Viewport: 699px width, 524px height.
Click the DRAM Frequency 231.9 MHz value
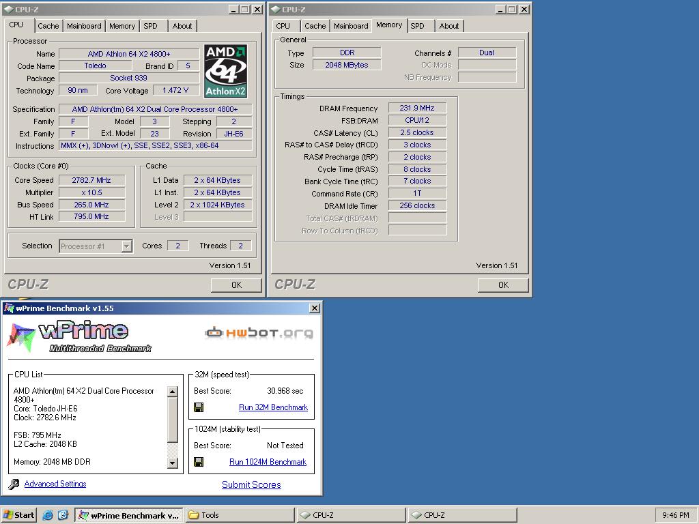tap(417, 108)
